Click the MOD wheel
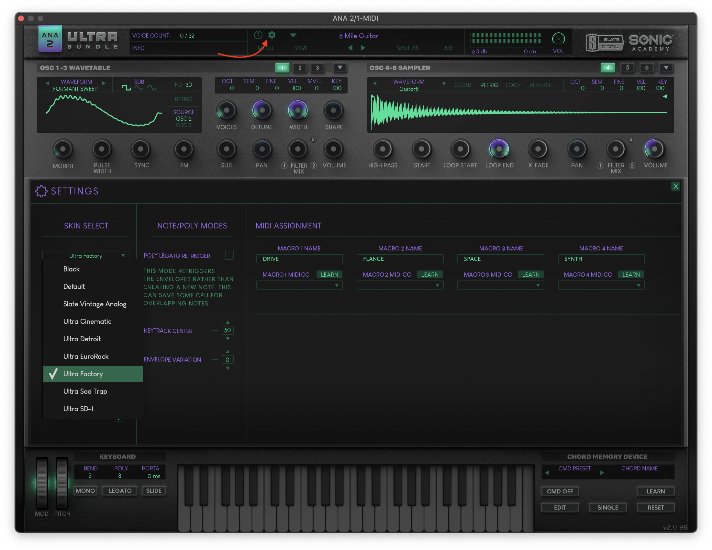Image resolution: width=712 pixels, height=550 pixels. pos(42,483)
